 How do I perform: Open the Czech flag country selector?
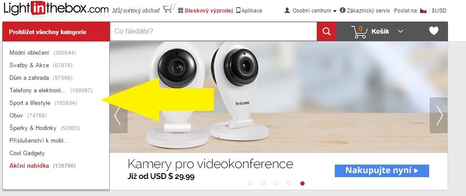tap(423, 11)
